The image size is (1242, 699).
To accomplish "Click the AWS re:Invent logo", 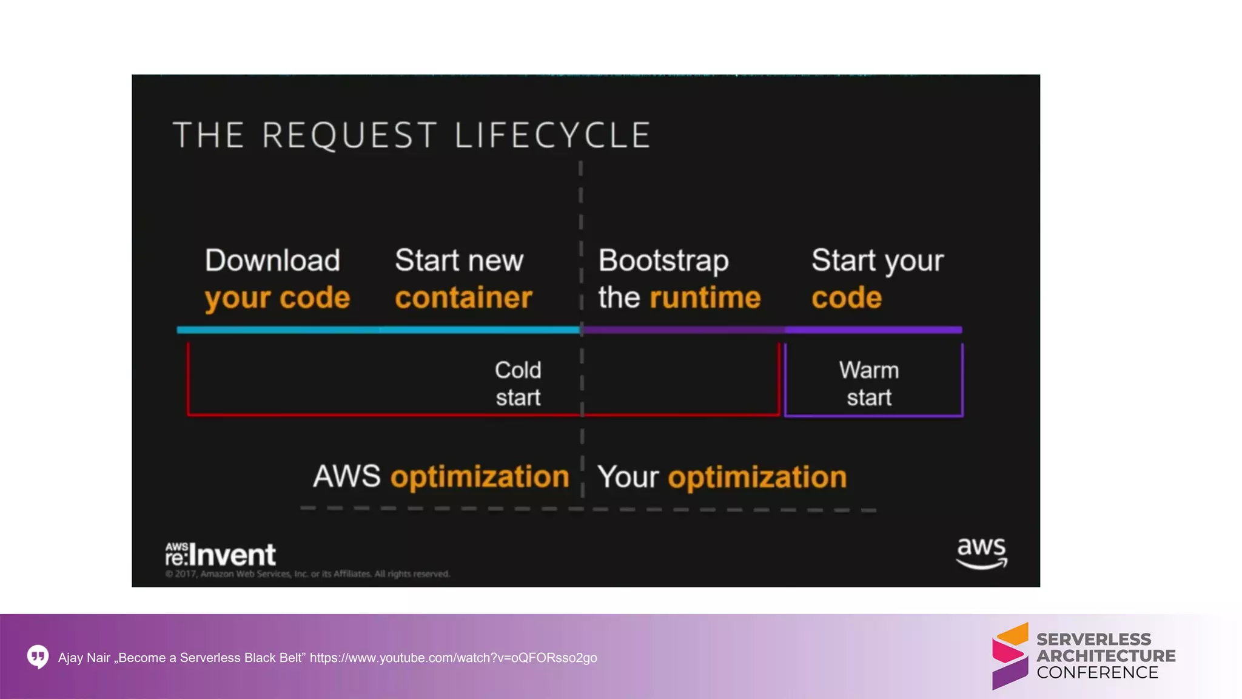I will (x=220, y=555).
